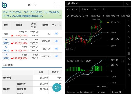Viewport: 132px width, 95px height.
Task: Select the ray drawing tool
Action: pos(129,26)
